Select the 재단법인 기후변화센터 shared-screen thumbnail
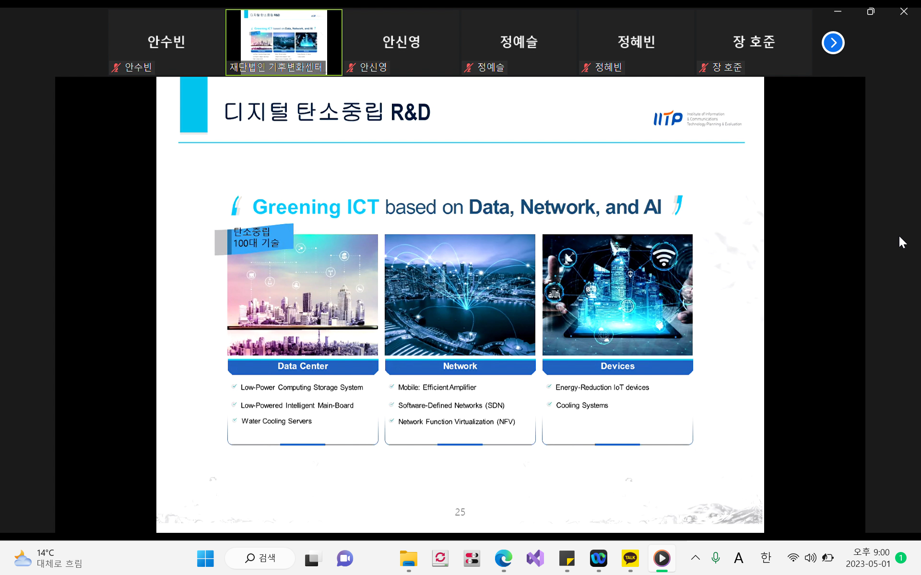The height and width of the screenshot is (575, 921). (x=283, y=42)
